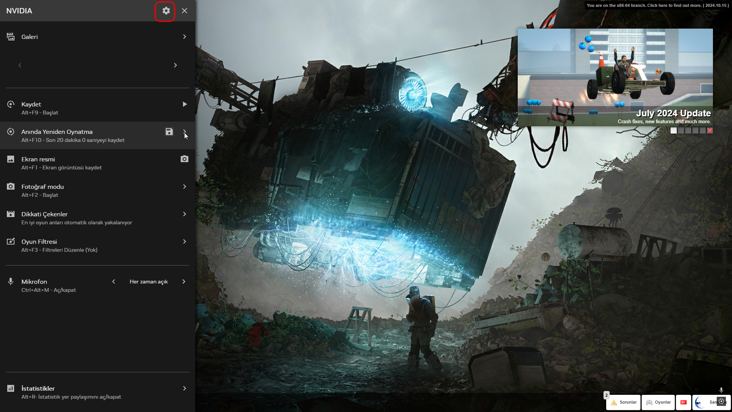Viewport: 732px width, 412px height.
Task: Click the Kaydet record icon
Action: pos(11,104)
